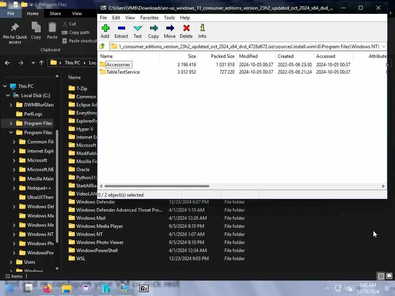The image size is (395, 296).
Task: Collapse Local Disk (C:) in tree
Action: coord(8,96)
